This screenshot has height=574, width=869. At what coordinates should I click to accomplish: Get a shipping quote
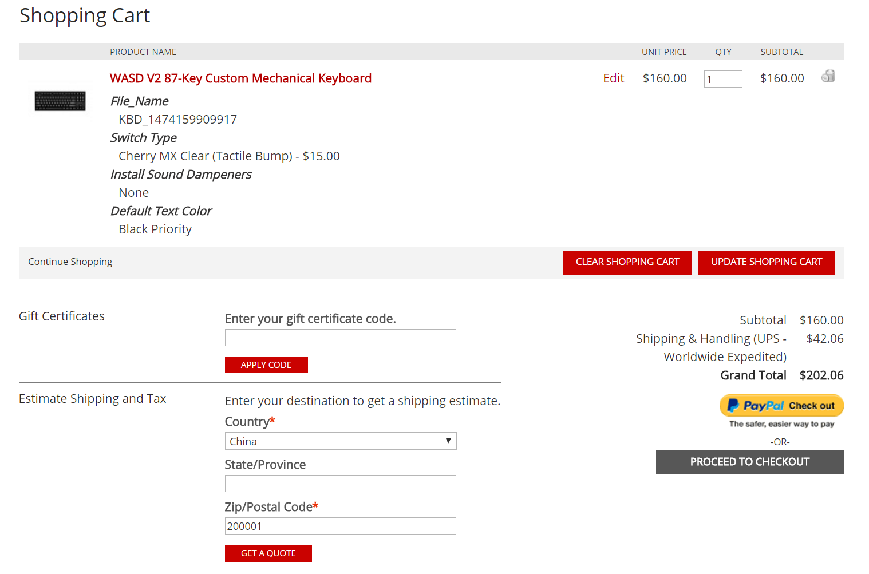(x=268, y=553)
